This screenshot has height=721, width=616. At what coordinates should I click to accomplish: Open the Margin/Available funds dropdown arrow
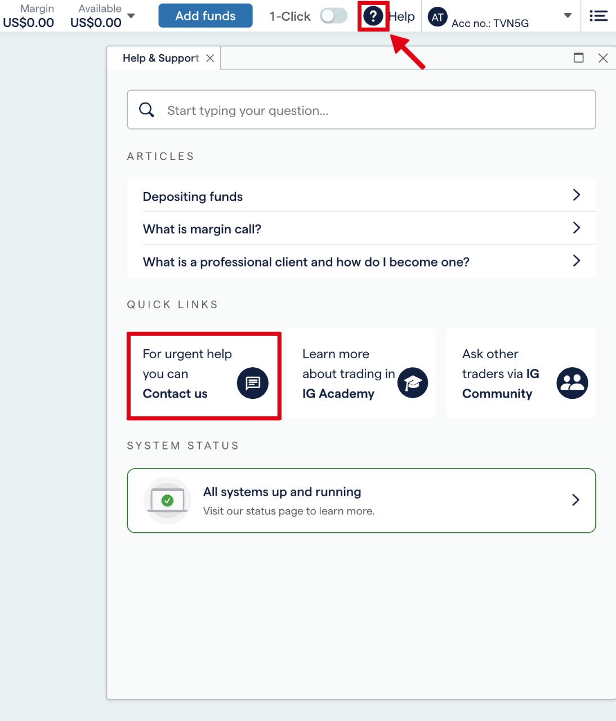point(131,16)
